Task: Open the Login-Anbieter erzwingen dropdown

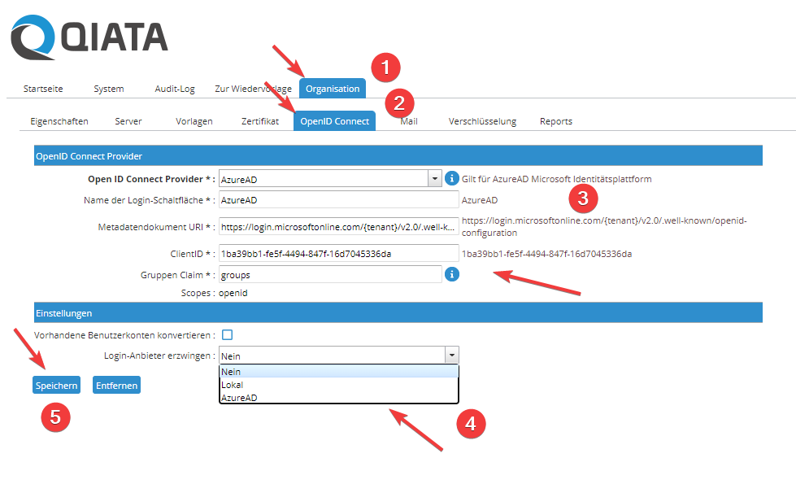Action: (452, 355)
